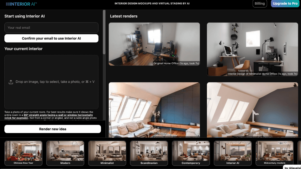Click the left panel scrollbar
This screenshot has height=169, width=301.
(104, 32)
